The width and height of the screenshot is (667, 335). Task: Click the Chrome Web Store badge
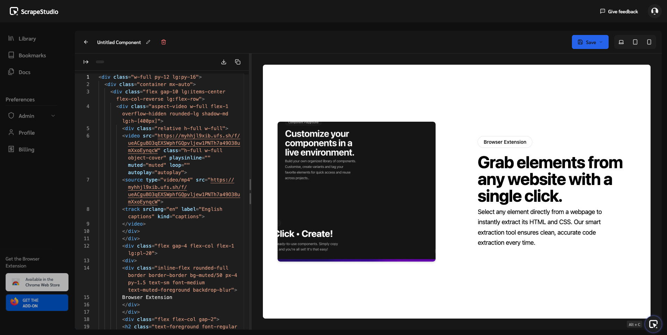pos(37,282)
